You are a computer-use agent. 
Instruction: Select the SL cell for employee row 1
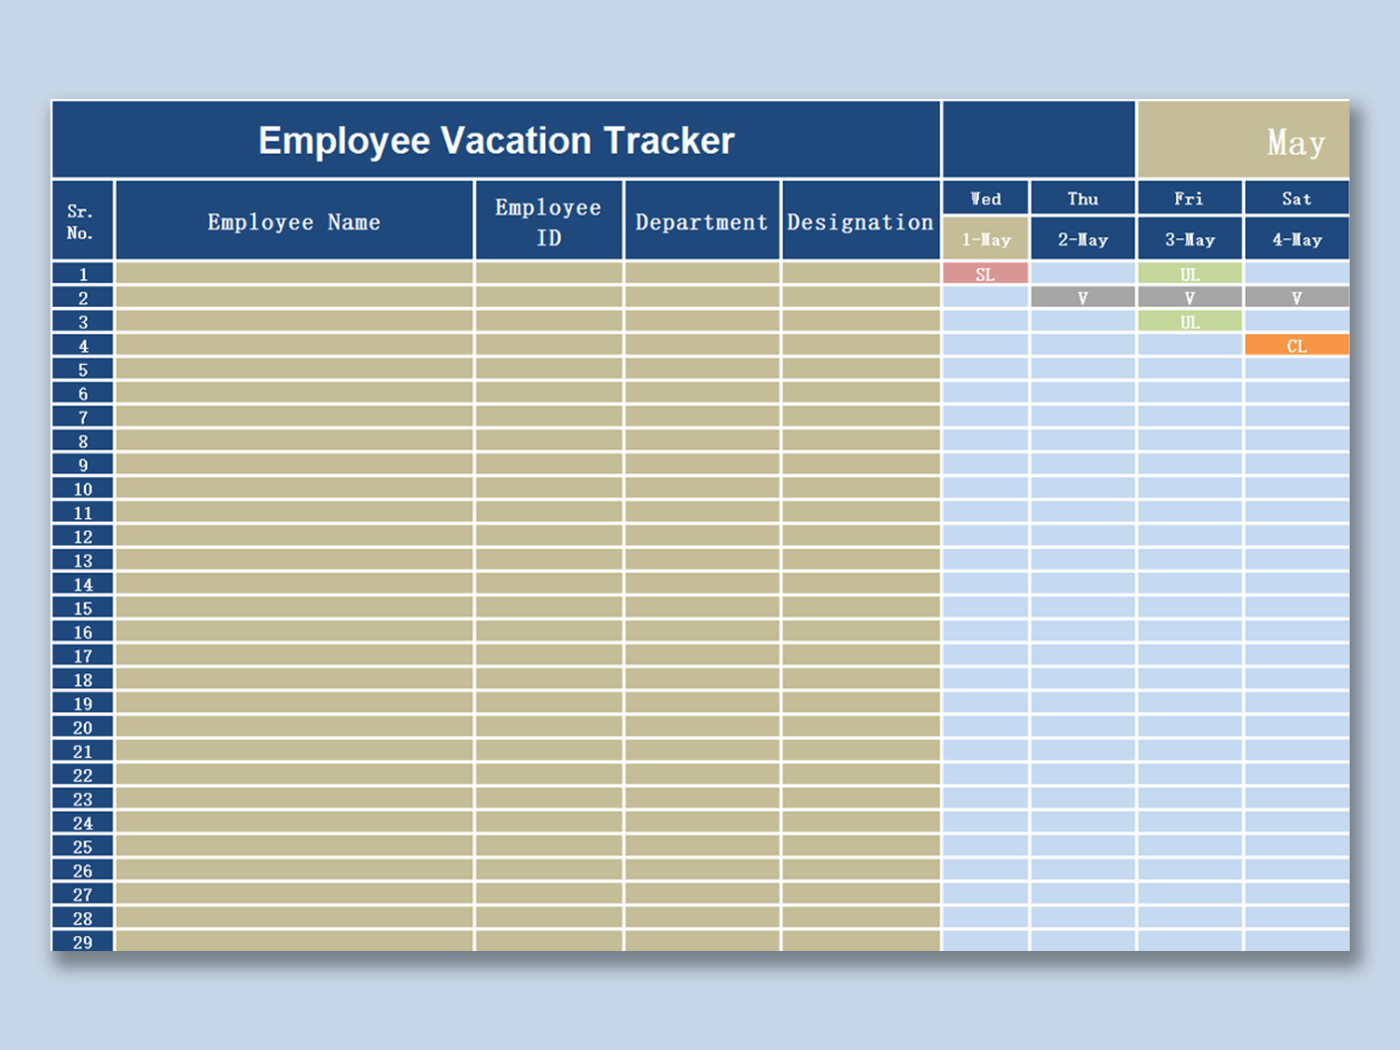[x=985, y=273]
